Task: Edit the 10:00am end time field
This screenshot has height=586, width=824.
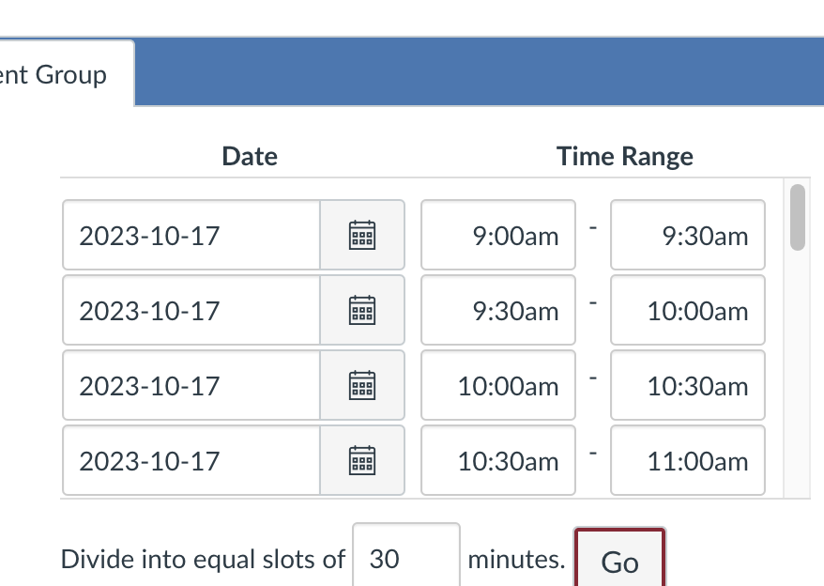Action: [x=687, y=310]
